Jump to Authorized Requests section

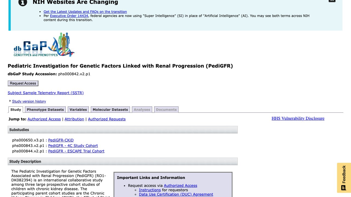point(107,119)
